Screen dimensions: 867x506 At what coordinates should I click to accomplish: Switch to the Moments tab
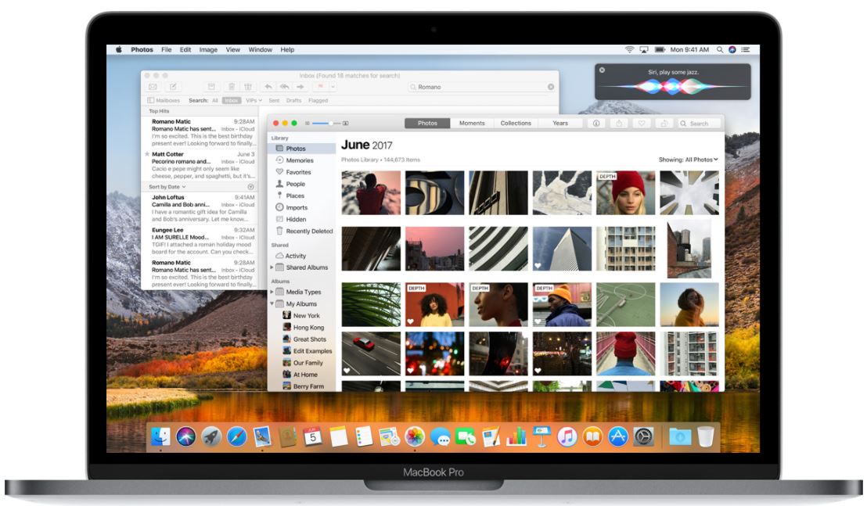point(472,124)
